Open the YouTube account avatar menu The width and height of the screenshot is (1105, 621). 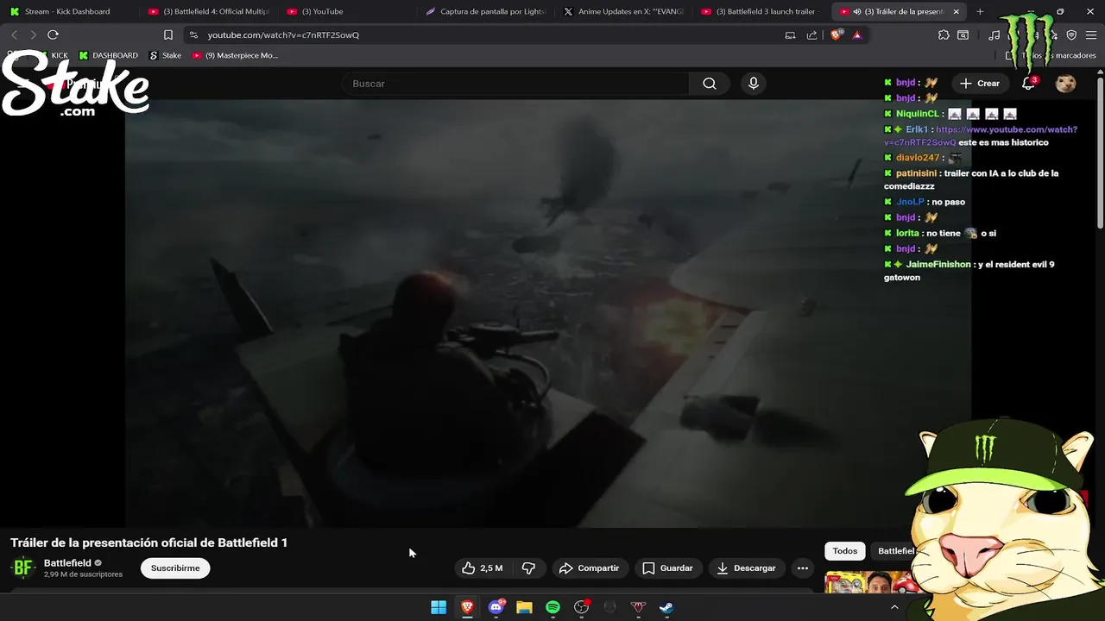1066,84
